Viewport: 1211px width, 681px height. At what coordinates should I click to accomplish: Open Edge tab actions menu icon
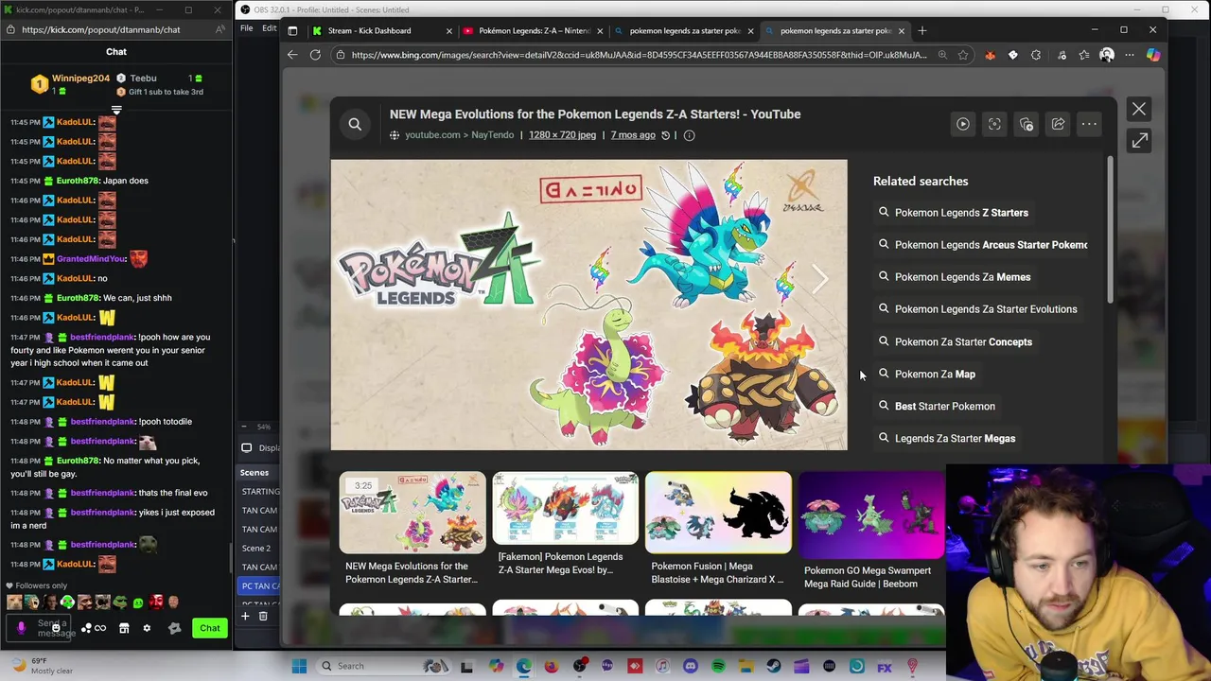[292, 30]
